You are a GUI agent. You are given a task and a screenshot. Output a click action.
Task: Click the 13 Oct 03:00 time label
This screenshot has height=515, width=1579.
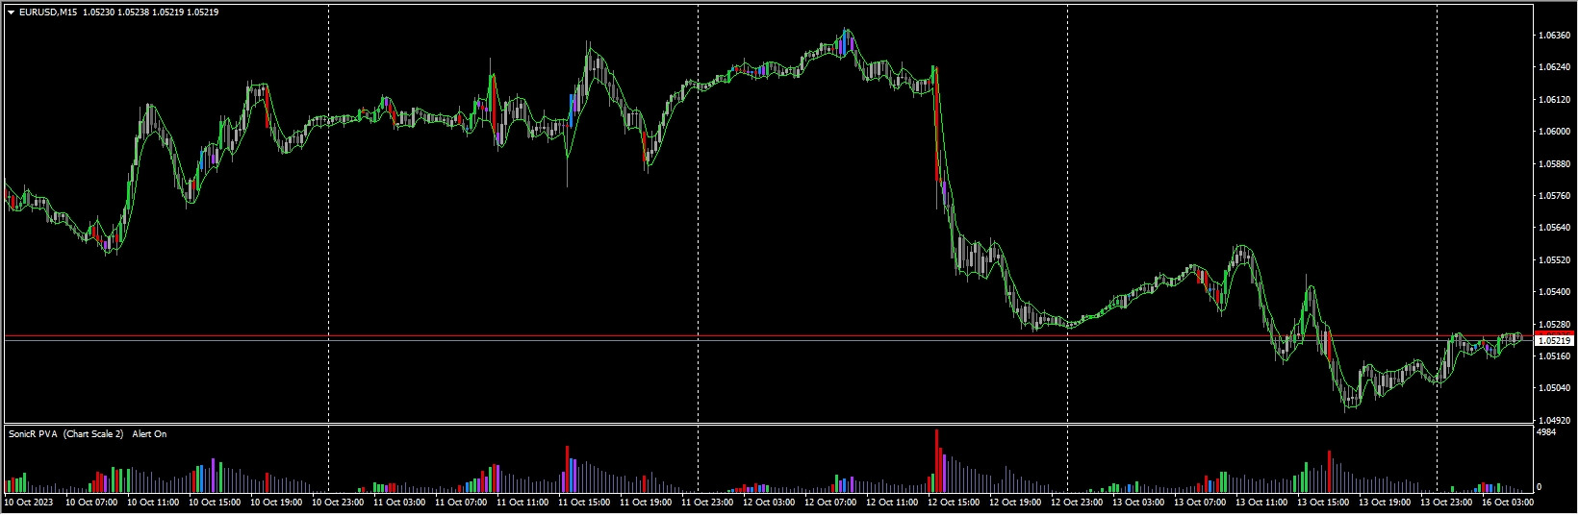coord(1140,502)
